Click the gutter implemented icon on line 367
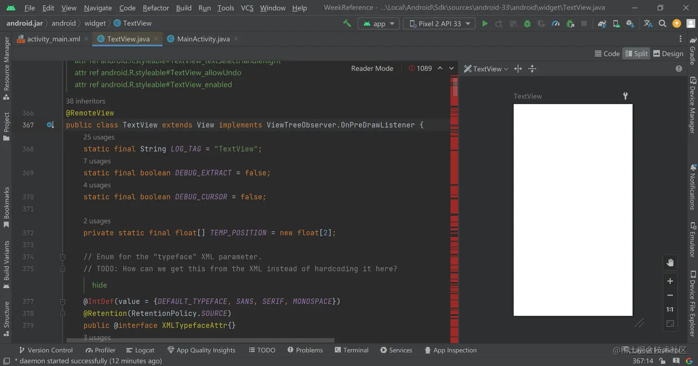This screenshot has width=698, height=366. 50,125
